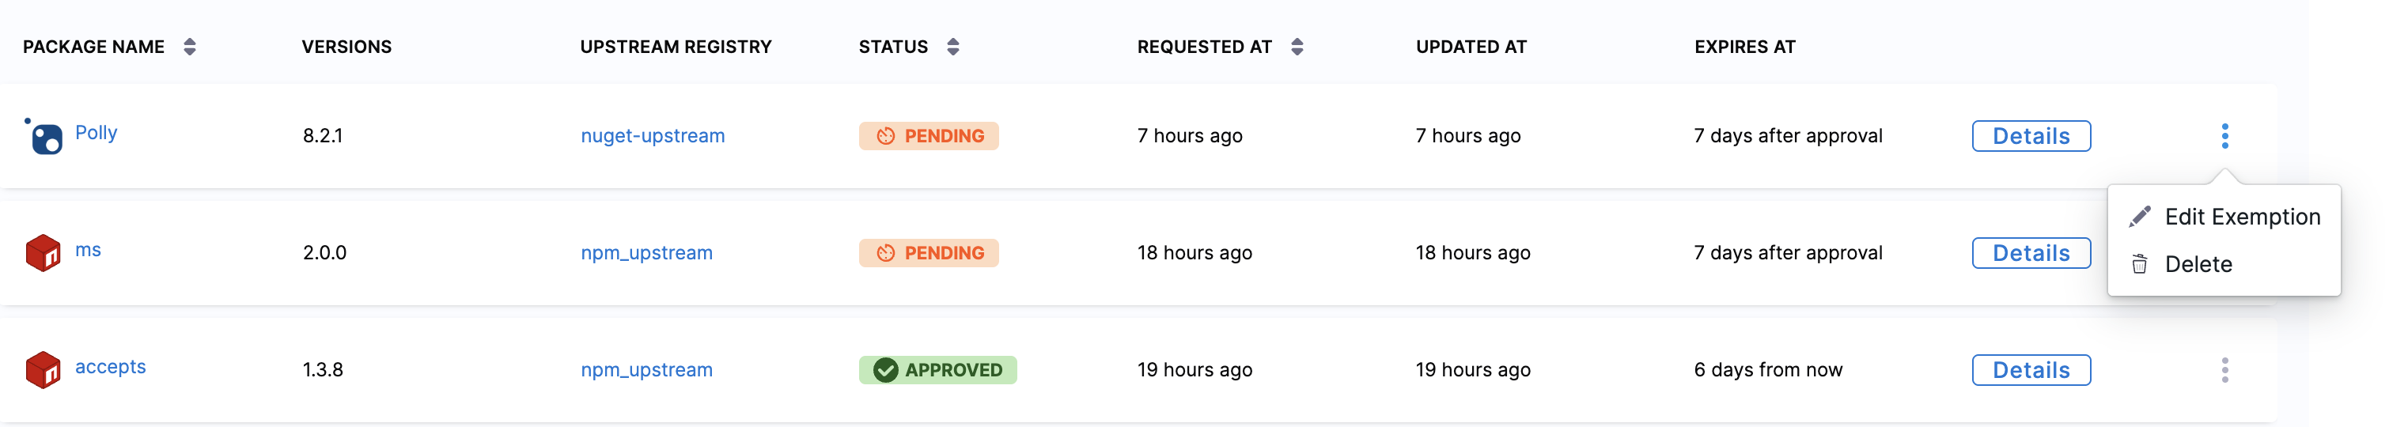Open the nuget-upstream registry link
This screenshot has width=2408, height=427.
pyautogui.click(x=653, y=137)
